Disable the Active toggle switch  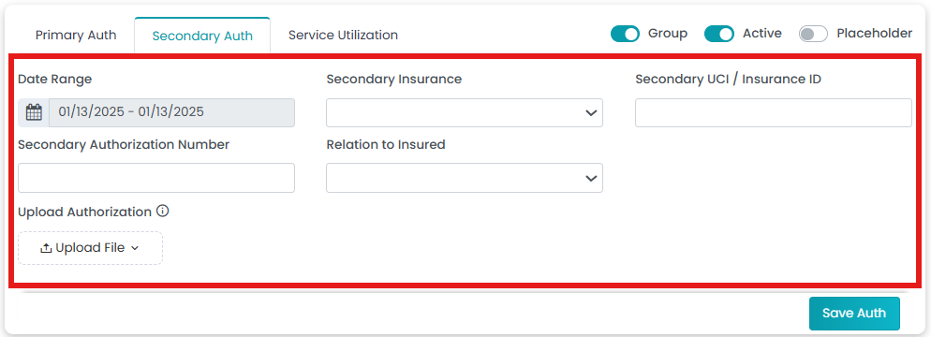[x=719, y=34]
